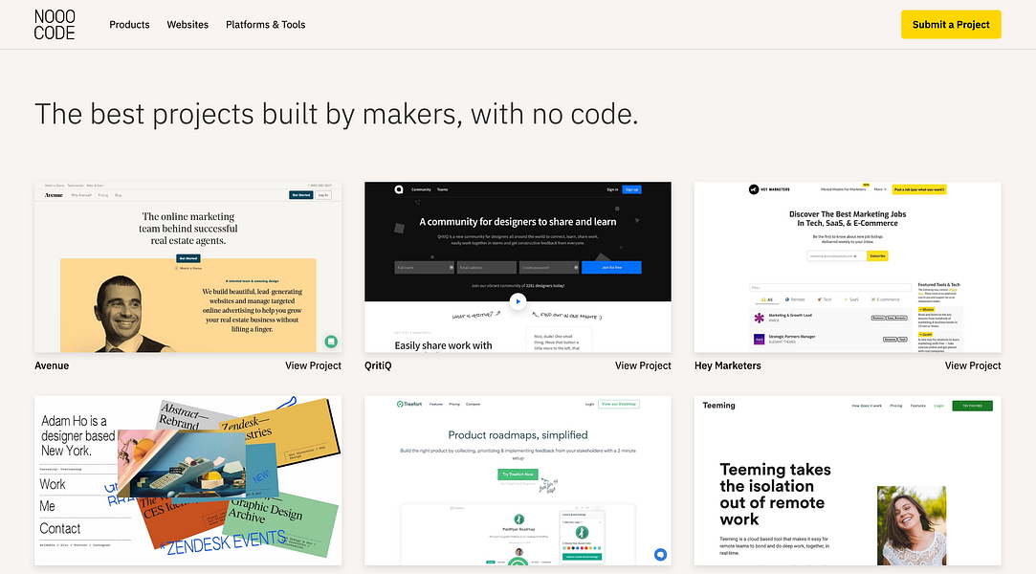Open the Avenue project thumbnail
Screen dimensions: 1036x574
(188, 268)
